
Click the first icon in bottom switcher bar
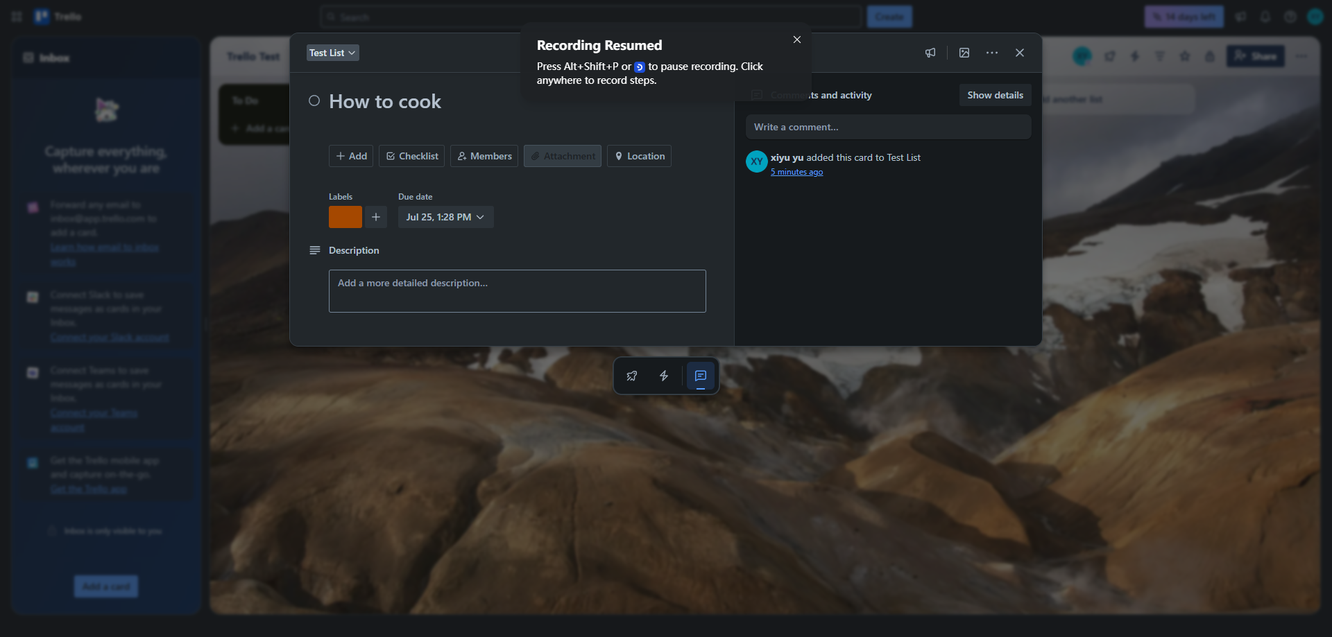(631, 376)
